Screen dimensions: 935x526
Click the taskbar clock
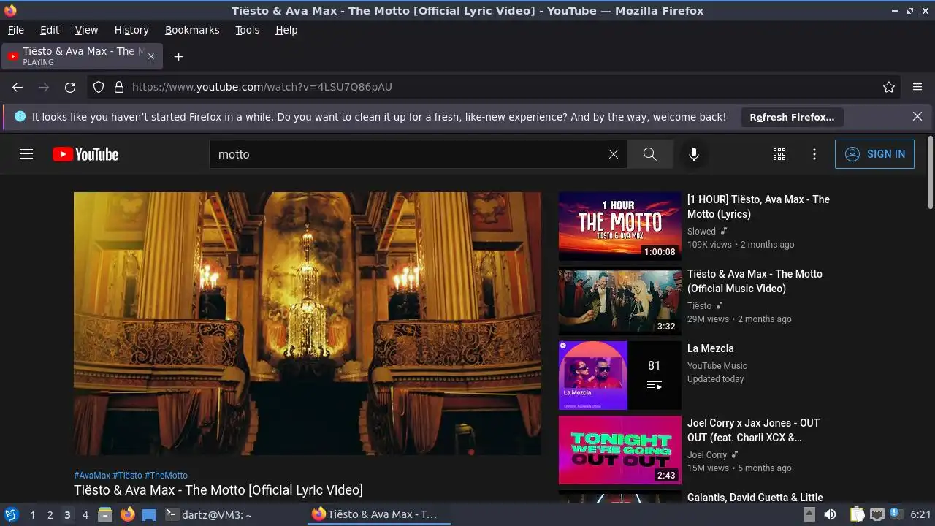pyautogui.click(x=920, y=514)
